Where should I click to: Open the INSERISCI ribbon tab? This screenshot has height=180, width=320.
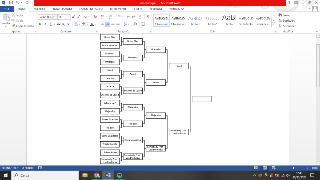tap(39, 9)
